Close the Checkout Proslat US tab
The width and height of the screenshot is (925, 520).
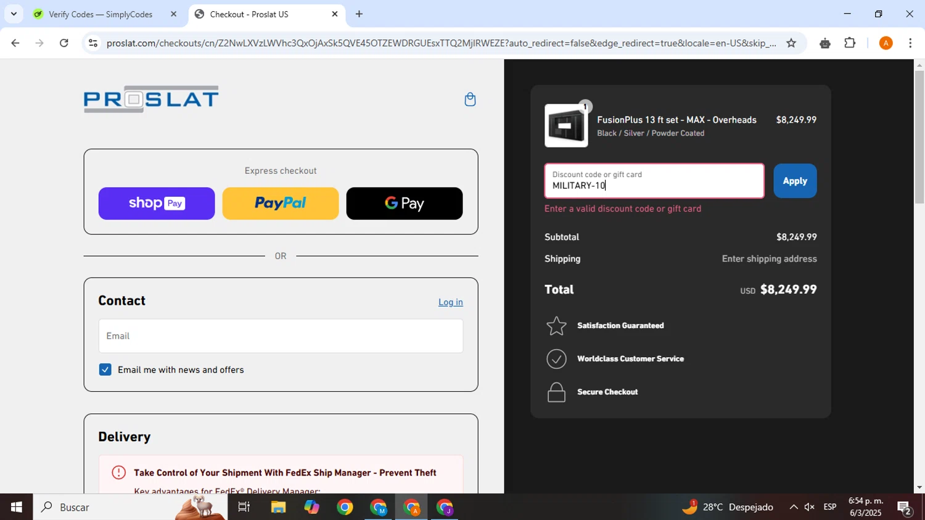click(x=335, y=14)
